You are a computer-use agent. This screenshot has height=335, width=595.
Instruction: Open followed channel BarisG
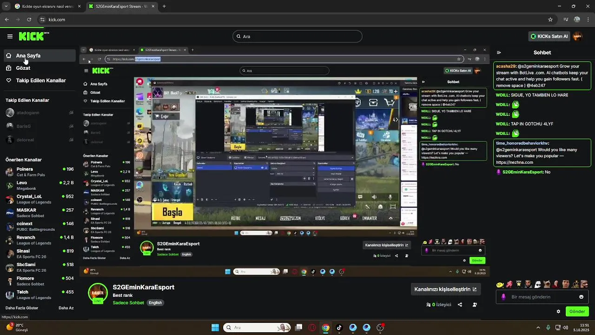coord(40,126)
